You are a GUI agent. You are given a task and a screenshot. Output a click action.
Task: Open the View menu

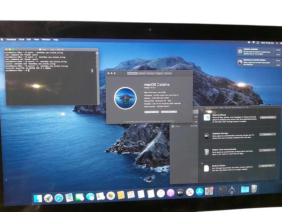(37, 39)
